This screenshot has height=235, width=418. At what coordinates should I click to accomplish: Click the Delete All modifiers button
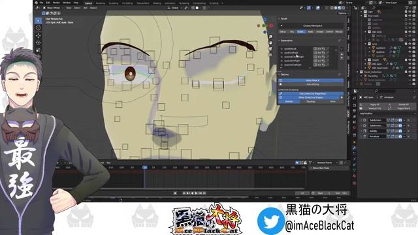(x=403, y=104)
